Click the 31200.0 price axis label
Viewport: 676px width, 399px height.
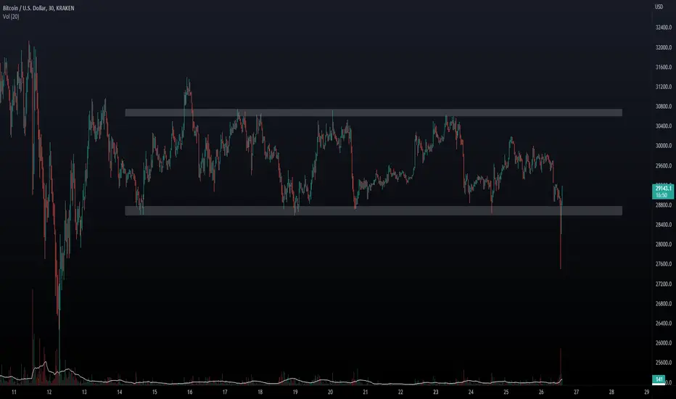[664, 87]
